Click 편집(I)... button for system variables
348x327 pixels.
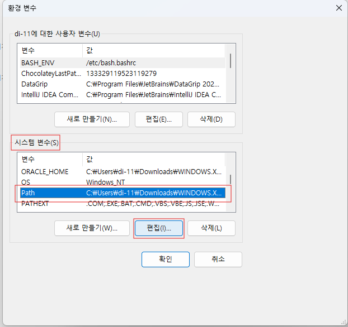(159, 228)
